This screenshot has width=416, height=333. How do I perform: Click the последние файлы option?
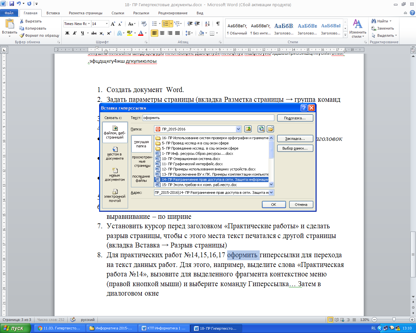[x=142, y=178]
